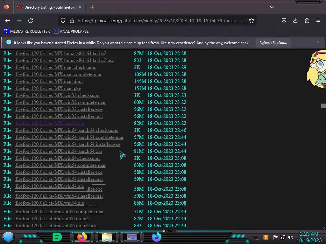
Task: Open the Java tray icon
Action: (x=266, y=237)
